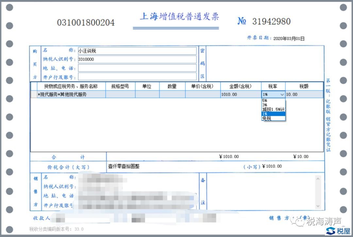Click the total tax ¥10.00 in 合计 row
353x237 pixels.
(301, 156)
